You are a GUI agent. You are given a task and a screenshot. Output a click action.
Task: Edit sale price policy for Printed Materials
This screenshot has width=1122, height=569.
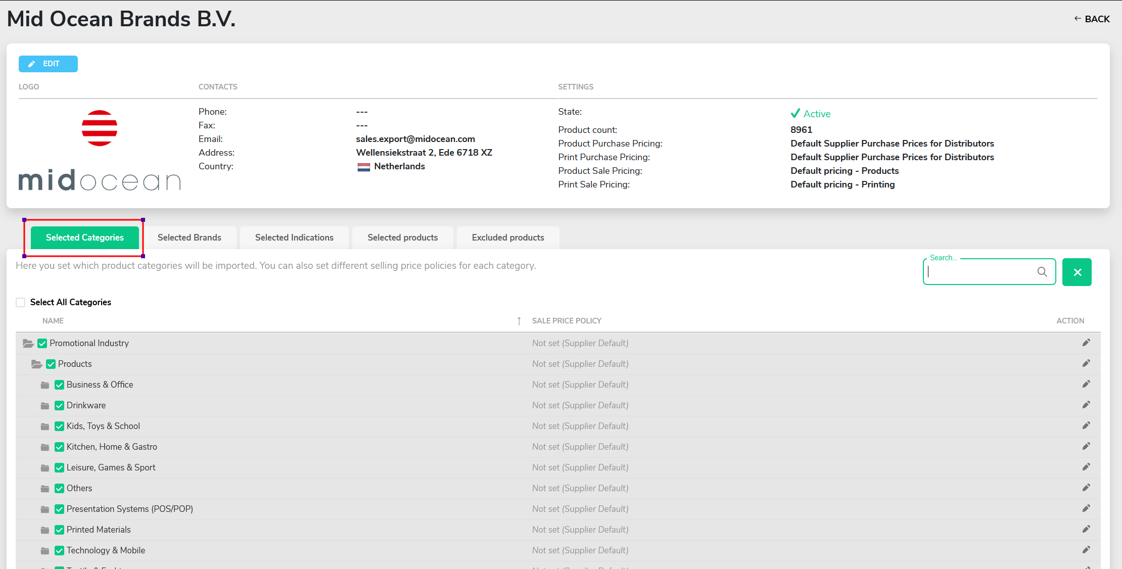(x=1086, y=529)
